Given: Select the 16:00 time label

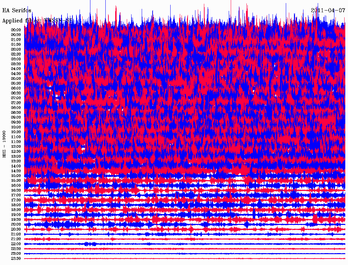Looking at the screenshot, I should tap(16, 185).
